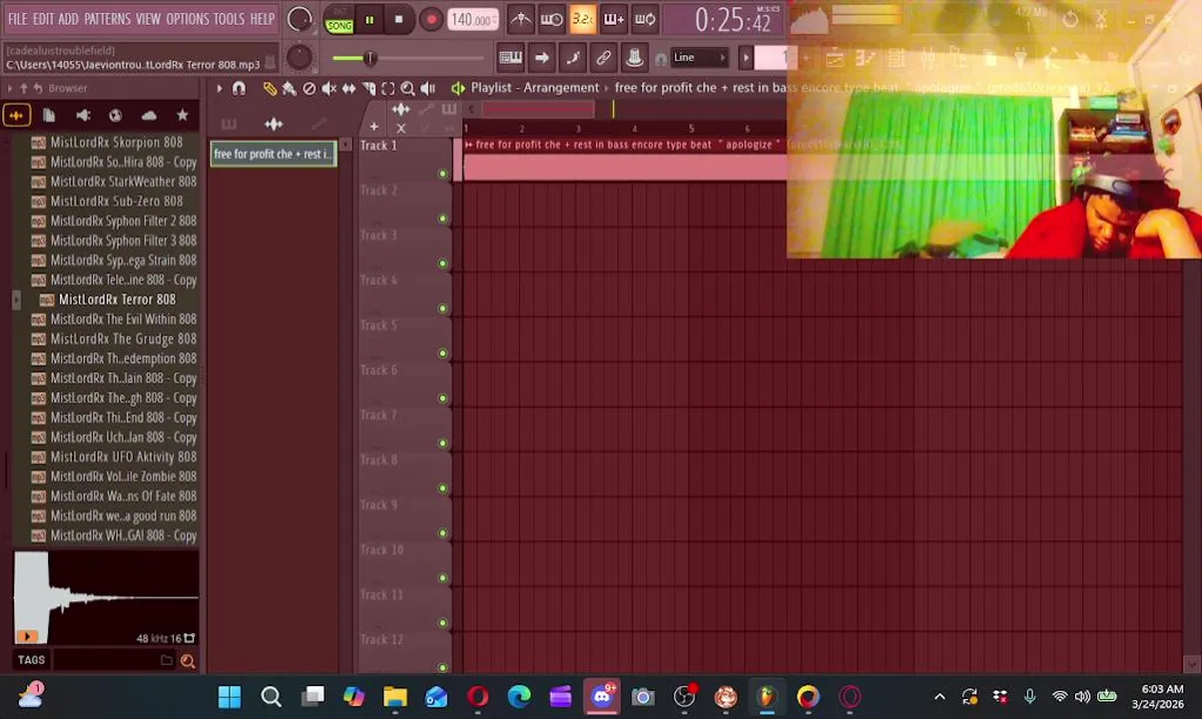
Task: Select the Paint brush tool
Action: tap(290, 89)
